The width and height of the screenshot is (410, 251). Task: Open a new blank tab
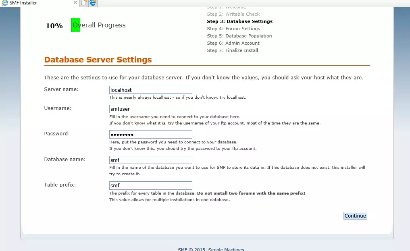pyautogui.click(x=84, y=3)
